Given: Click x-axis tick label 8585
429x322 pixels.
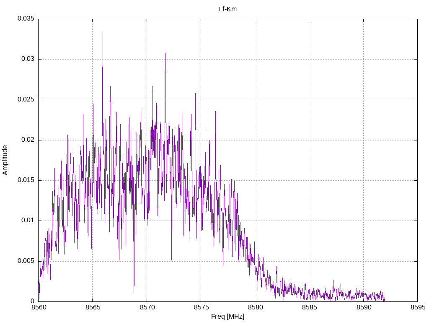Looking at the screenshot, I should (x=310, y=307).
